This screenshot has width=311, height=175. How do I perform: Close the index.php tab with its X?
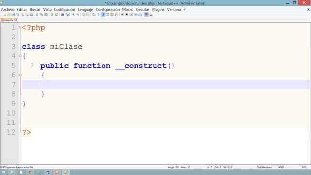point(16,20)
